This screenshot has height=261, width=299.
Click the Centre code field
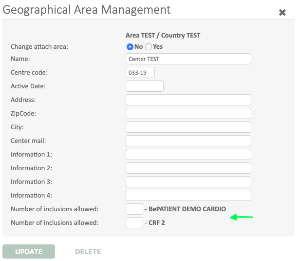140,73
